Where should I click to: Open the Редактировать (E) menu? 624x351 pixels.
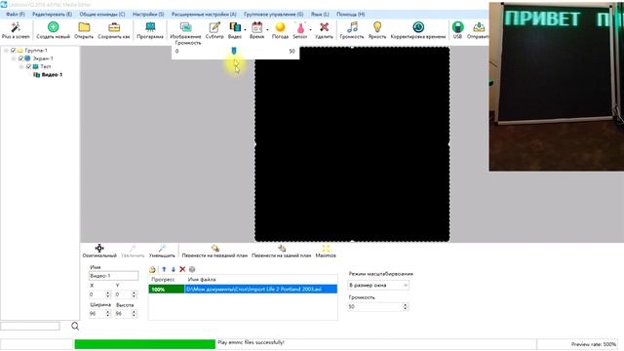click(x=52, y=14)
